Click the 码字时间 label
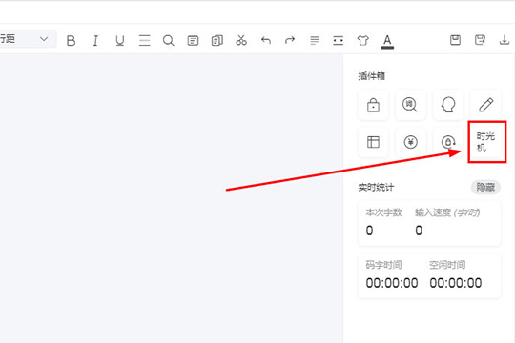This screenshot has width=515, height=343. click(x=383, y=265)
